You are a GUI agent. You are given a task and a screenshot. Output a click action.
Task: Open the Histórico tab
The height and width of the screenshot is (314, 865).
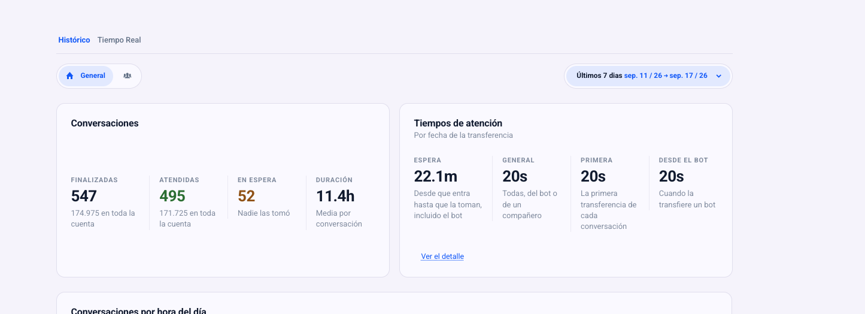74,40
